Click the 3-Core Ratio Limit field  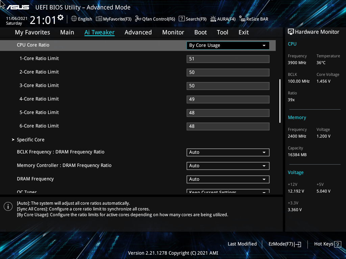(228, 86)
